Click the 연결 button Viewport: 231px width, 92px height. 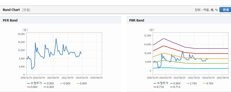225,10
